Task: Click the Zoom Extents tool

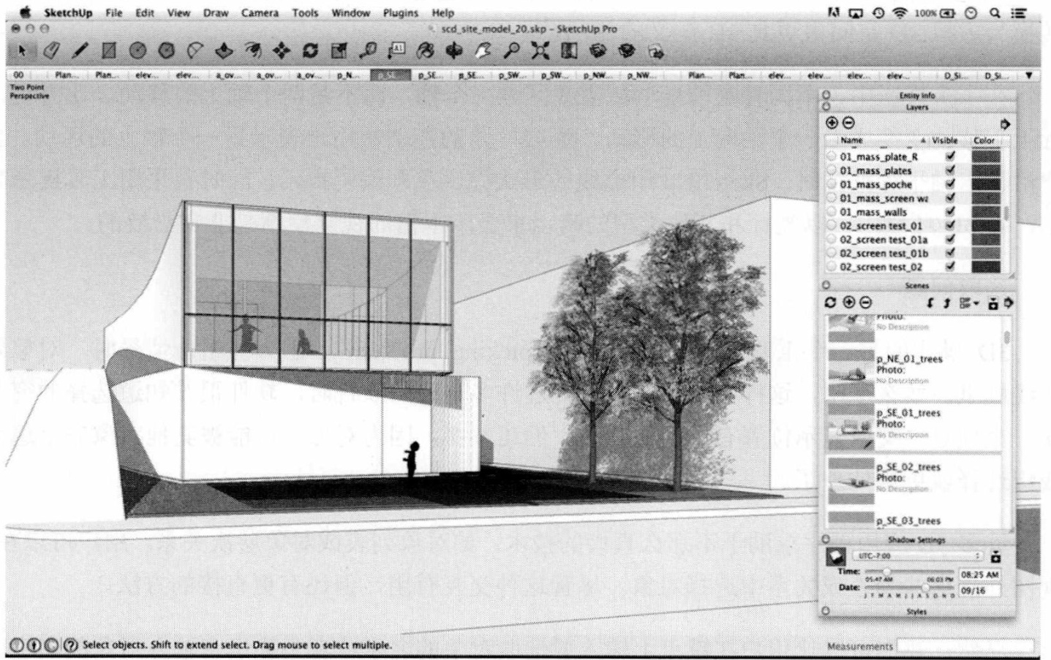Action: click(x=540, y=50)
